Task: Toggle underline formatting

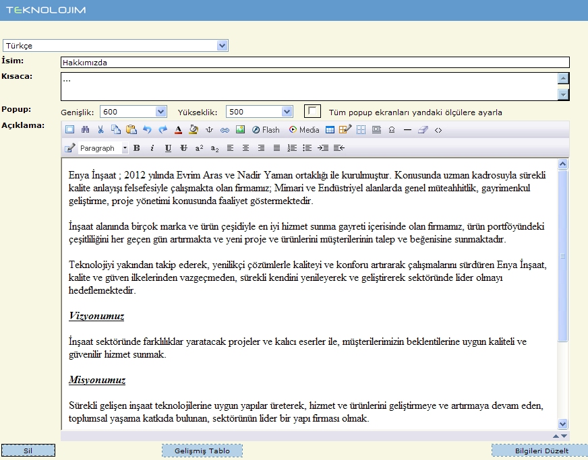Action: (x=168, y=148)
